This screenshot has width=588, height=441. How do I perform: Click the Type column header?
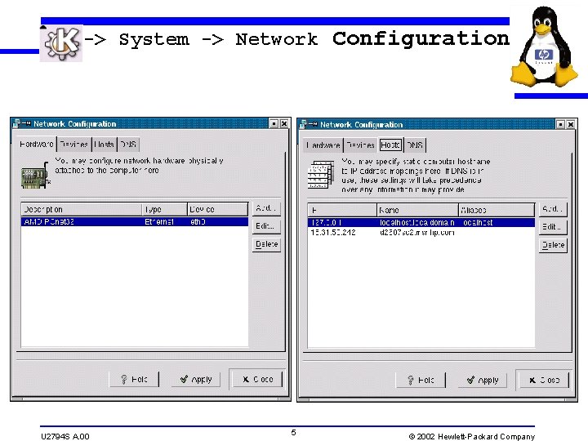[165, 209]
